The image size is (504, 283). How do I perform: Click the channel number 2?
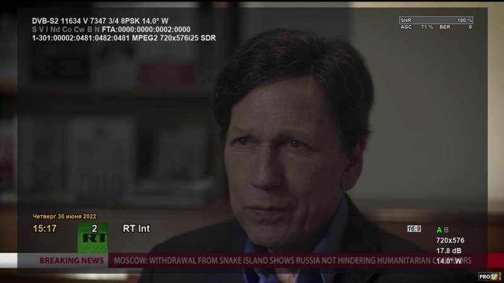click(94, 228)
